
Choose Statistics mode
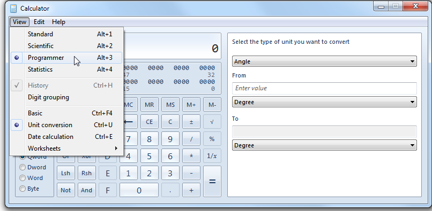point(66,69)
